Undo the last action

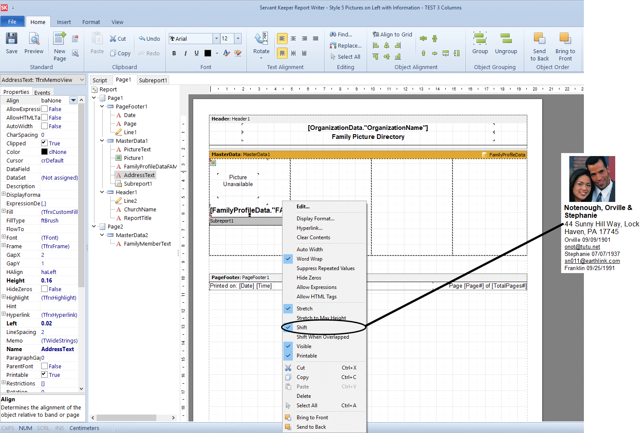tap(149, 38)
